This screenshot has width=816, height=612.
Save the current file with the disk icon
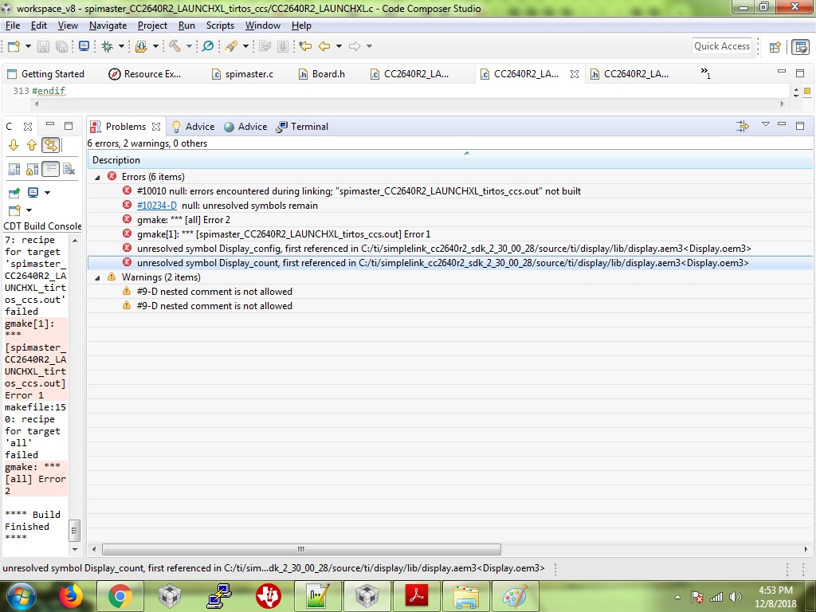43,46
